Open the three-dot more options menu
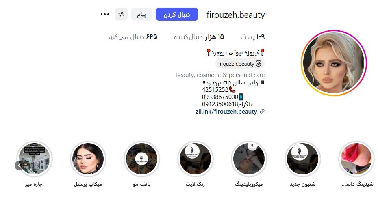This screenshot has height=202, width=378. (104, 15)
